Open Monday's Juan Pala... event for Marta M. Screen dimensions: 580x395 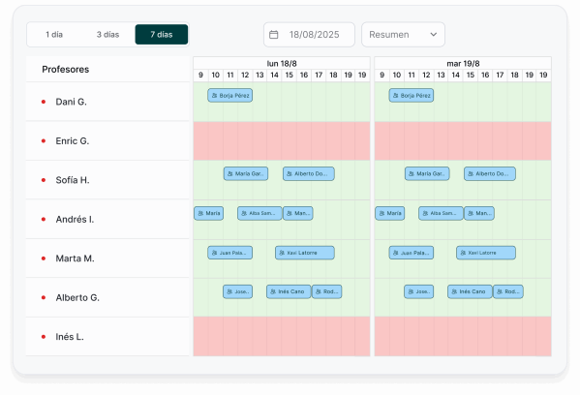230,253
